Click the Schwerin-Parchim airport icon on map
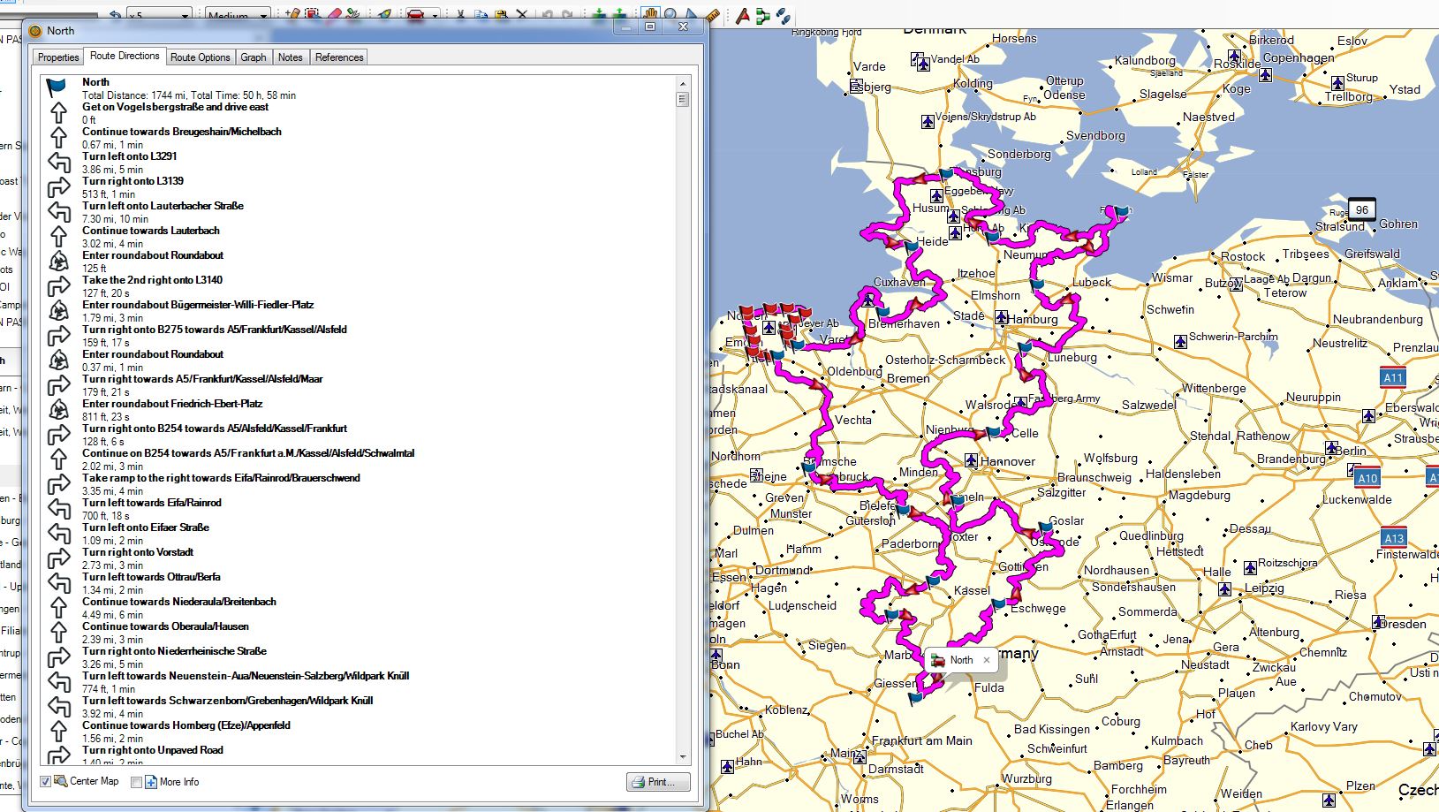 [1180, 341]
